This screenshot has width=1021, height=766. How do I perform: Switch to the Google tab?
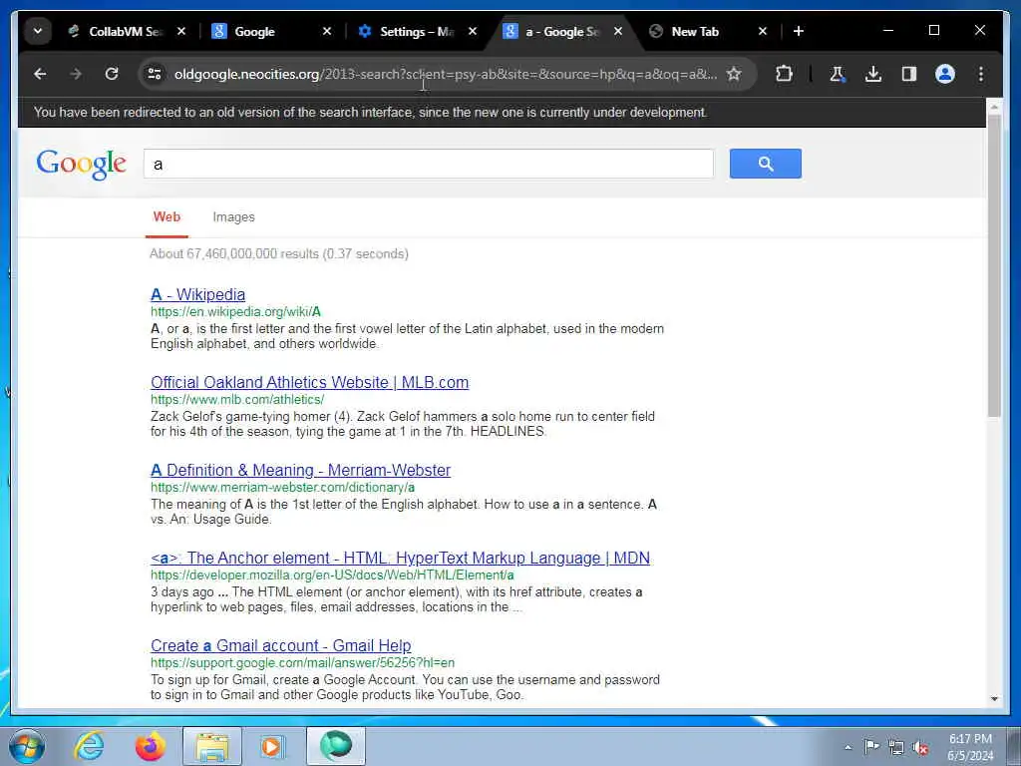click(x=271, y=31)
